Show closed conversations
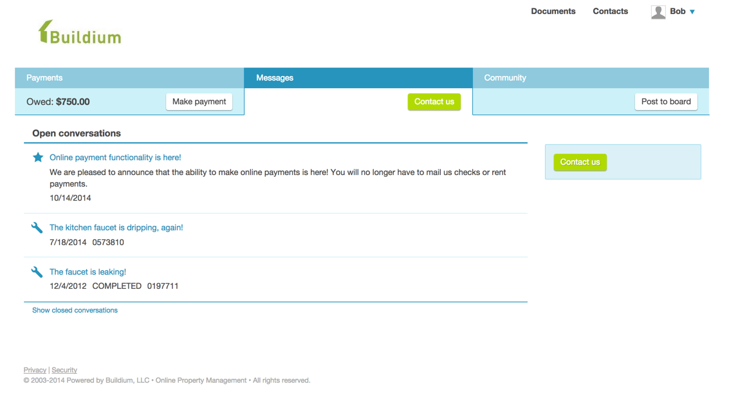The width and height of the screenshot is (731, 406). click(x=75, y=310)
